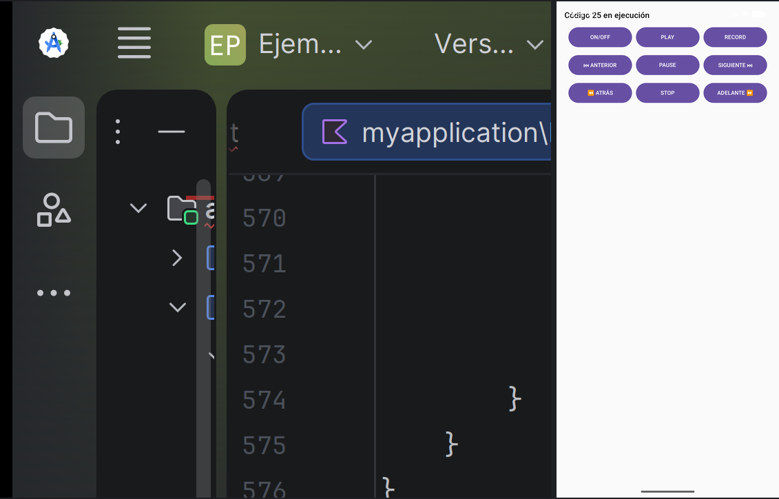Image resolution: width=779 pixels, height=499 pixels.
Task: Hide the project panel using the dash icon
Action: pyautogui.click(x=172, y=132)
